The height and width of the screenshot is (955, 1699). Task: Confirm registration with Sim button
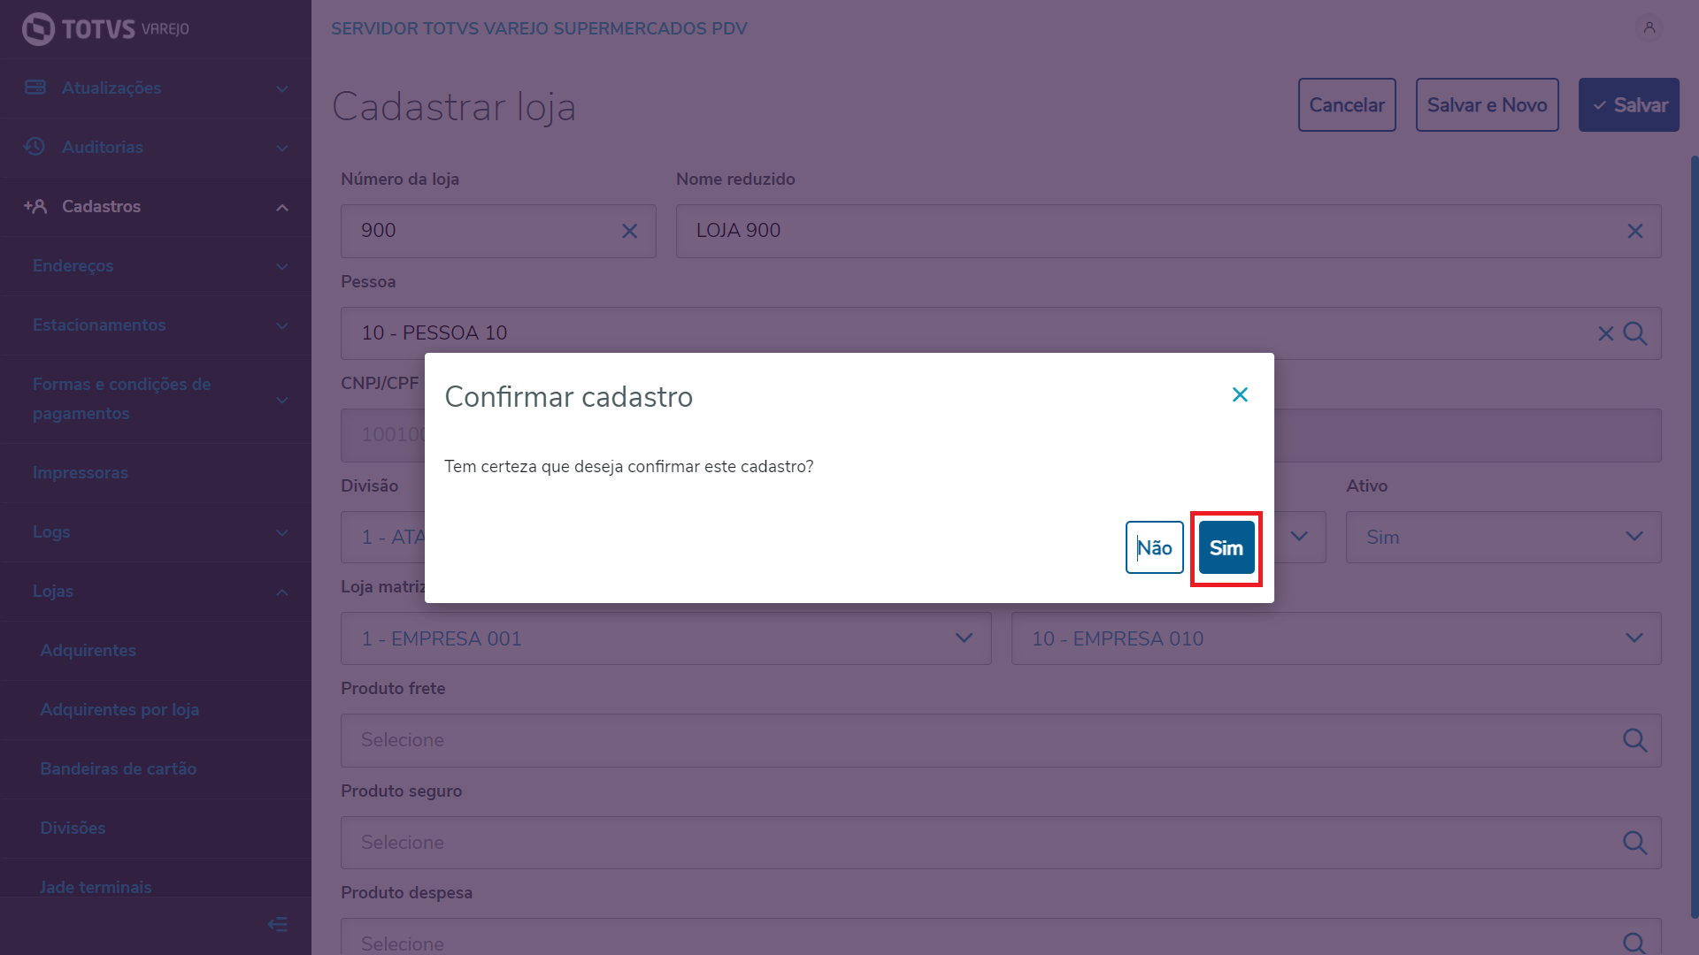click(x=1226, y=548)
